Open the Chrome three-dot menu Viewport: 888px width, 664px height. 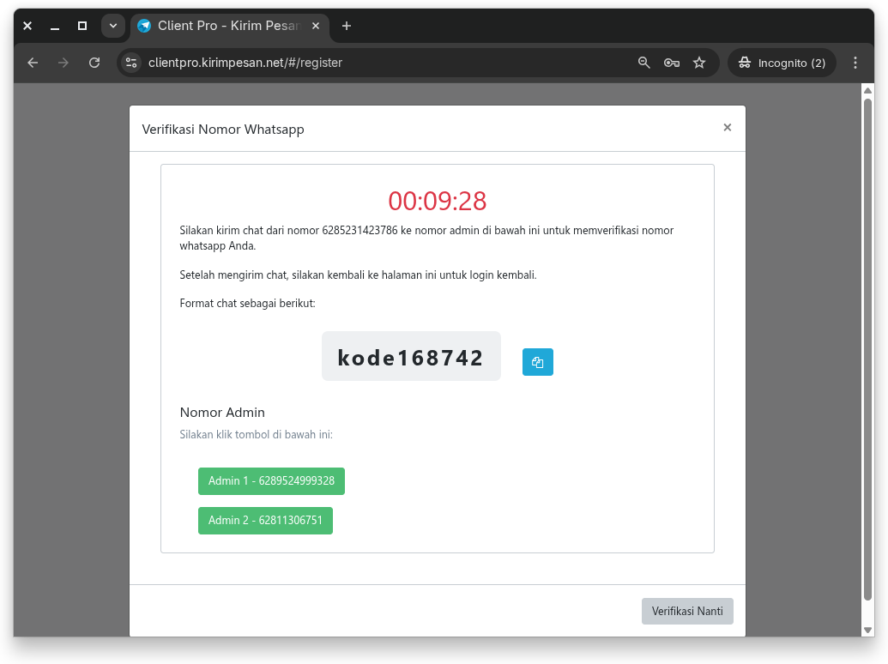(x=855, y=63)
